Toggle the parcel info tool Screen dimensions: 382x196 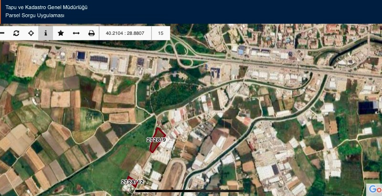(46, 33)
